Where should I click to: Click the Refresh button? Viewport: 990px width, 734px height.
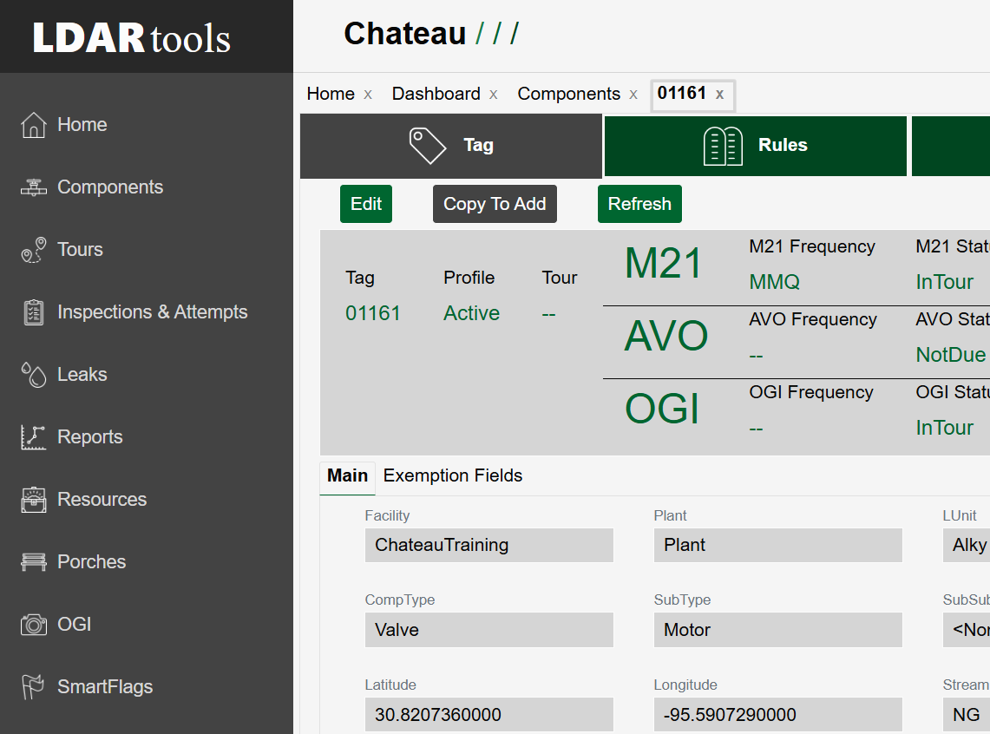pyautogui.click(x=639, y=204)
